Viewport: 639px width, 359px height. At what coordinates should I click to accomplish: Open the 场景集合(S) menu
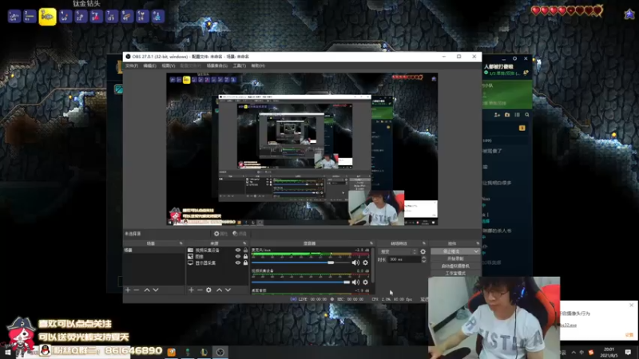pyautogui.click(x=216, y=65)
